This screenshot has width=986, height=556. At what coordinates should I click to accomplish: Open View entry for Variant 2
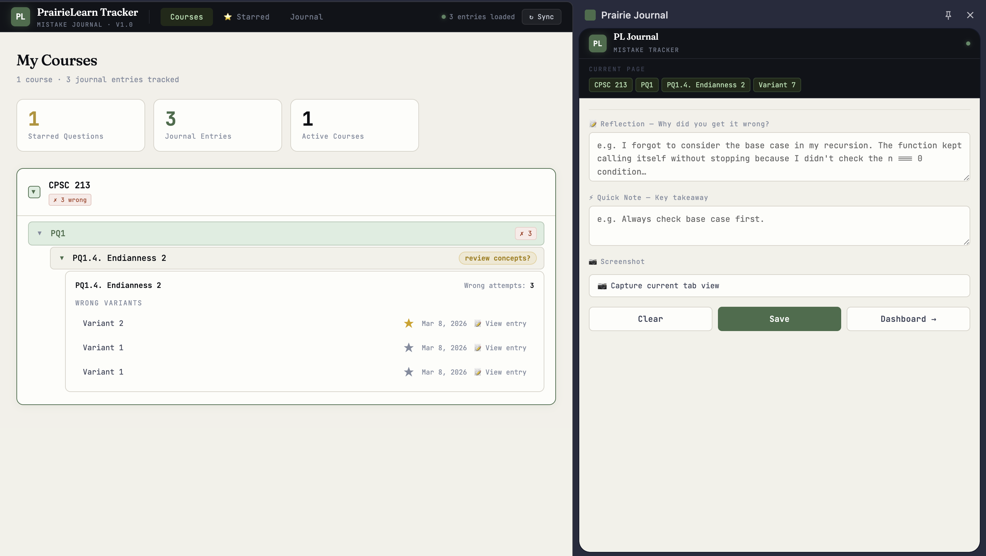[505, 323]
